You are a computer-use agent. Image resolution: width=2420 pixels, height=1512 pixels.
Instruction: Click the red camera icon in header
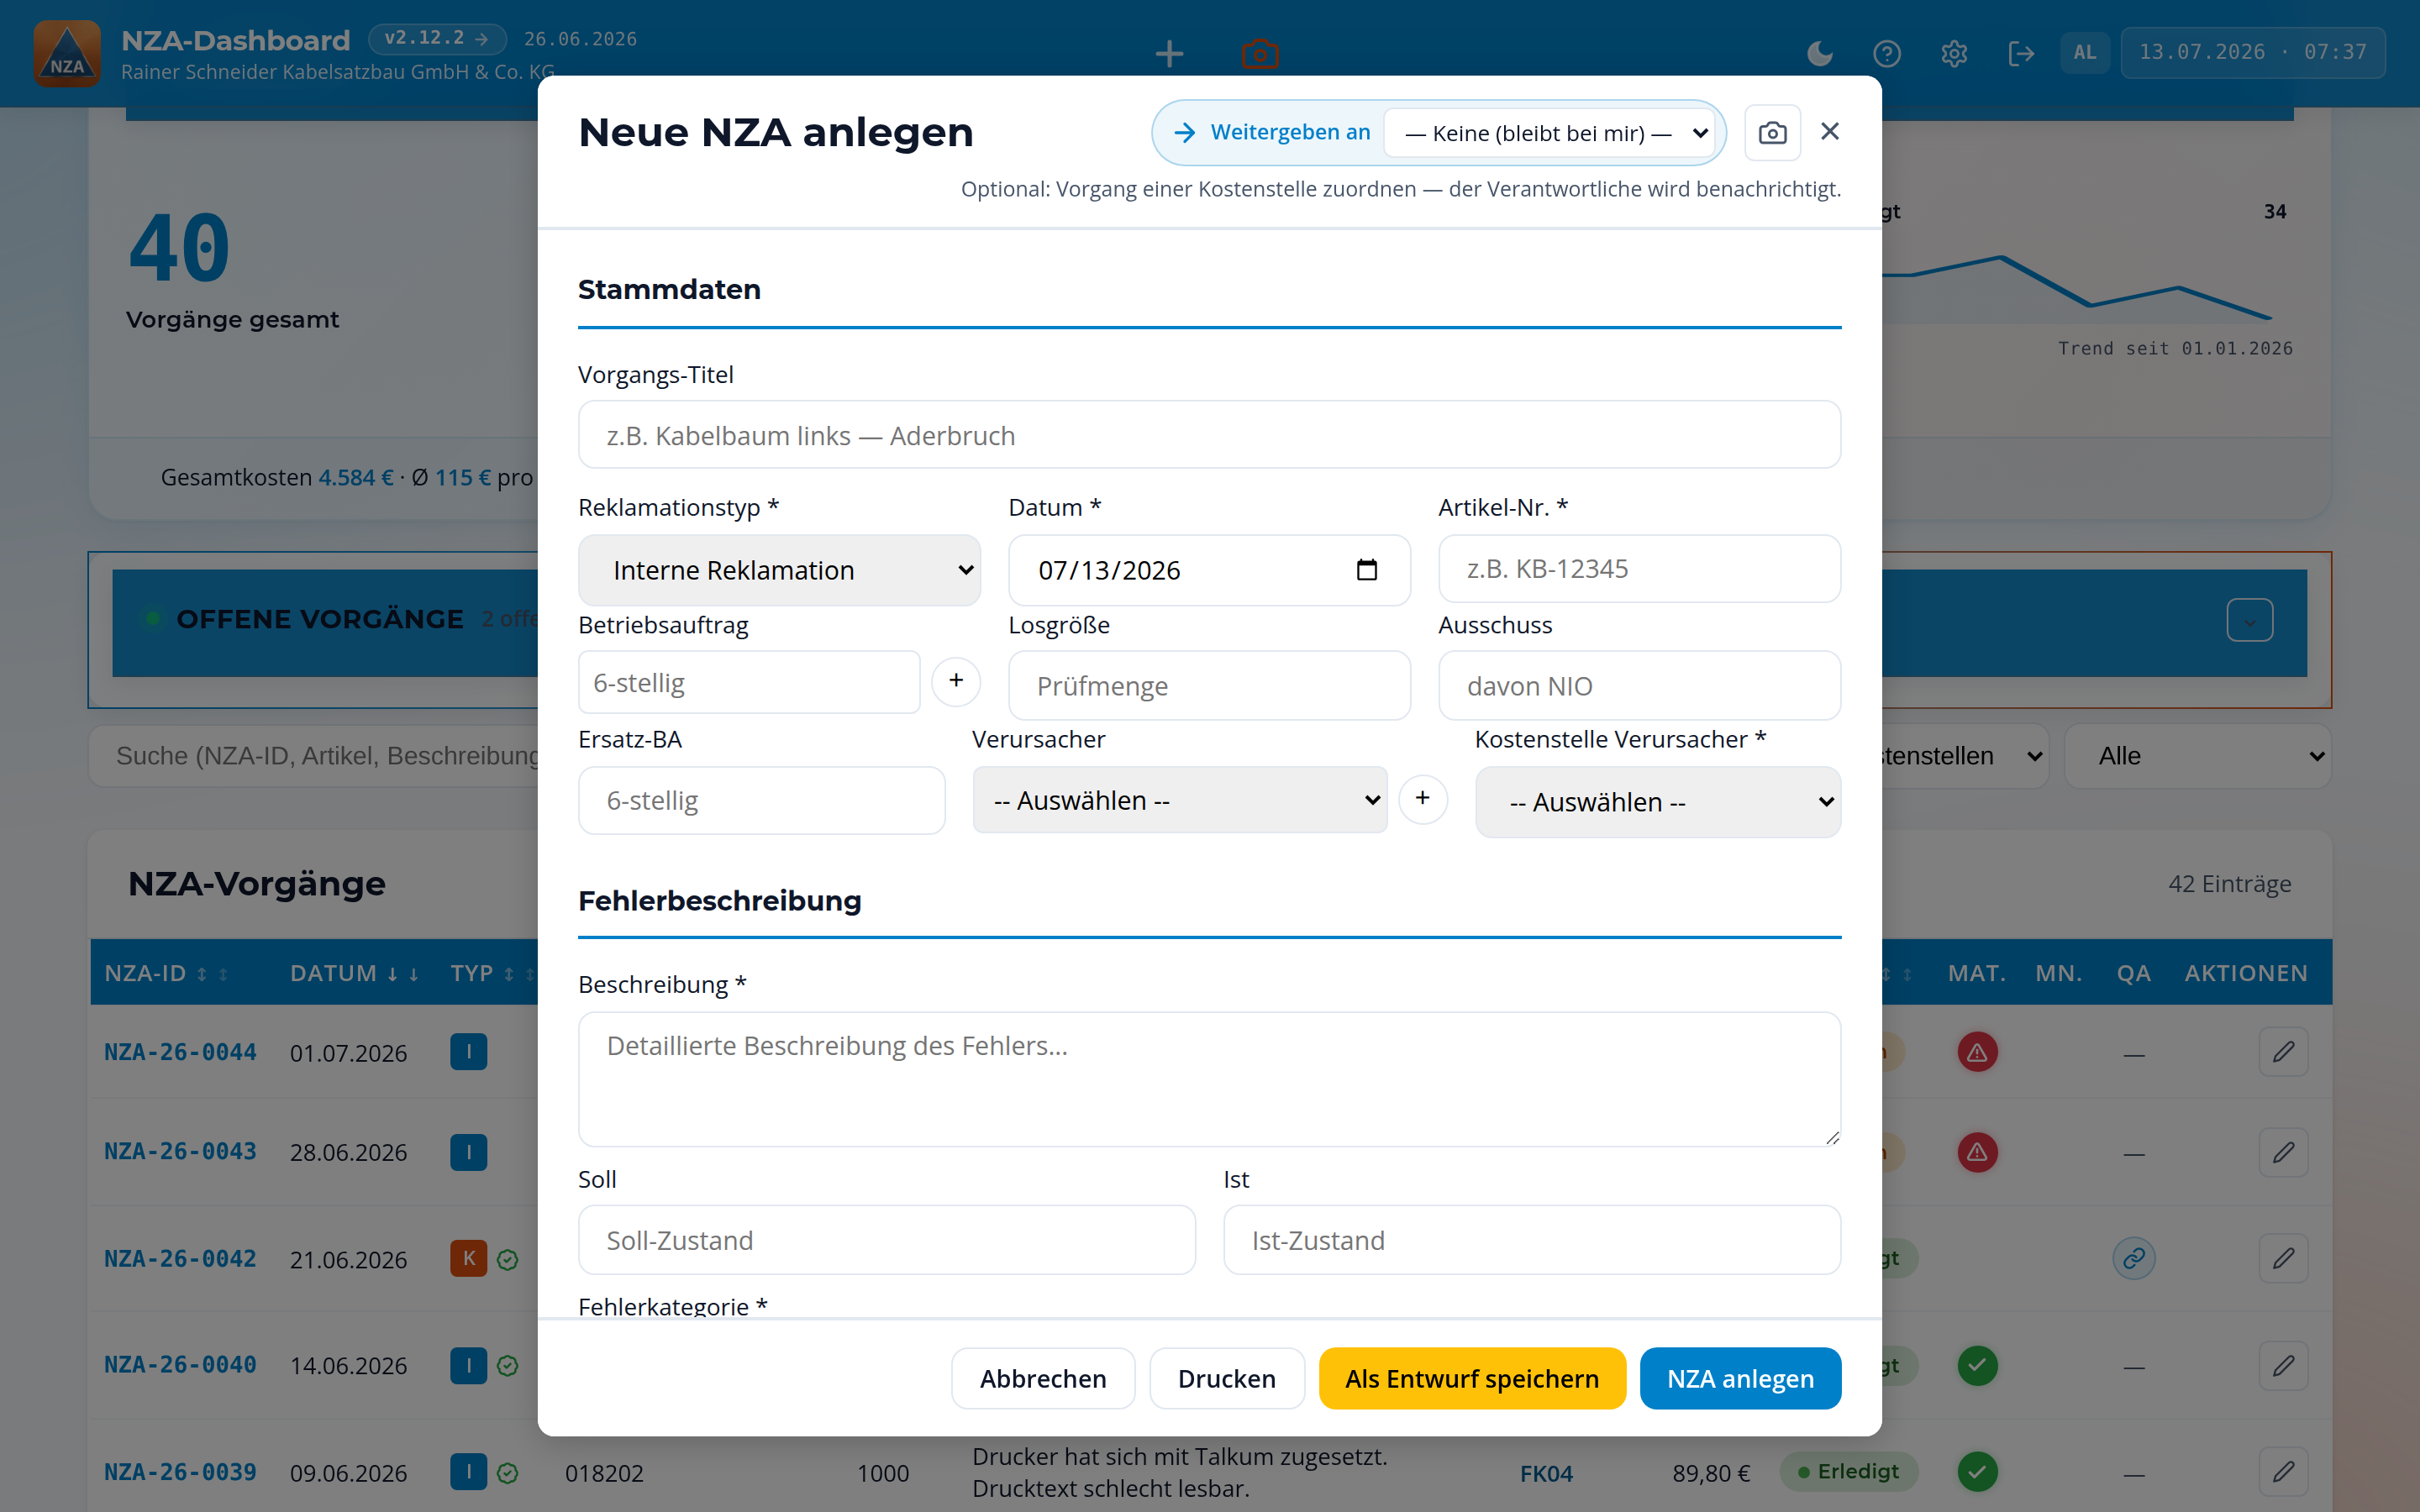pos(1260,53)
